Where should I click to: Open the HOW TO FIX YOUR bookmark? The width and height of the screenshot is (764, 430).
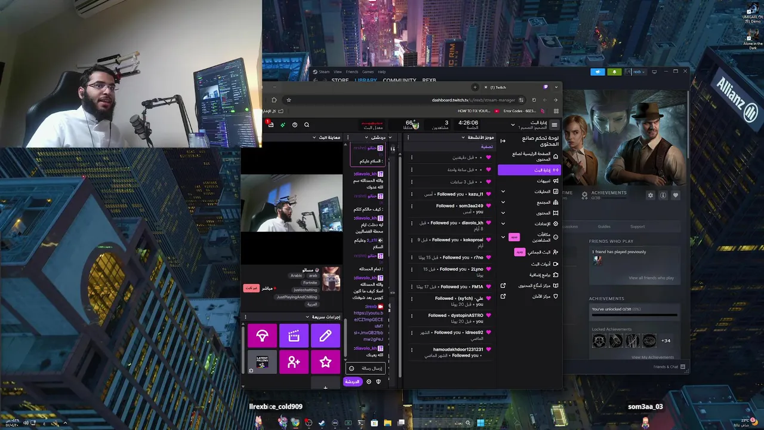coord(477,111)
